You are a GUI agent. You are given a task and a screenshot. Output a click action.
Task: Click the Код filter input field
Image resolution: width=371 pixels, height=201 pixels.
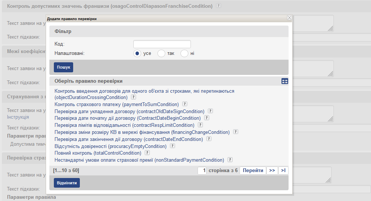pos(162,44)
